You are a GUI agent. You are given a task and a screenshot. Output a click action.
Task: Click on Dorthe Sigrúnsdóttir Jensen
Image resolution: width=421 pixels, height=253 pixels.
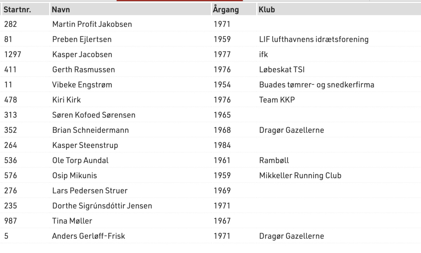tap(102, 206)
